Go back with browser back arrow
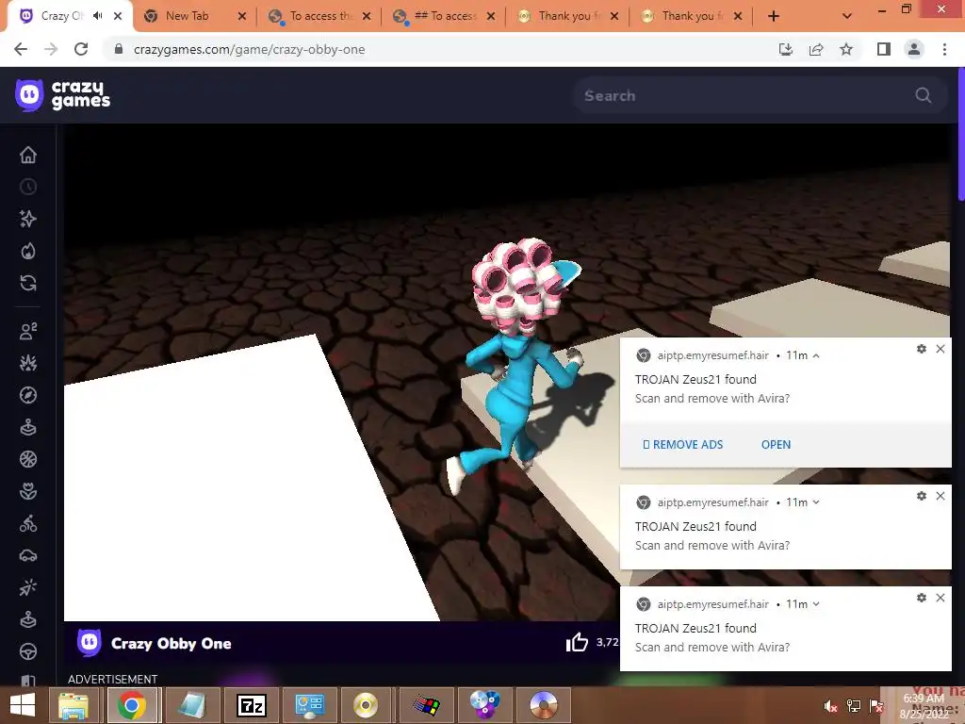 click(x=21, y=49)
